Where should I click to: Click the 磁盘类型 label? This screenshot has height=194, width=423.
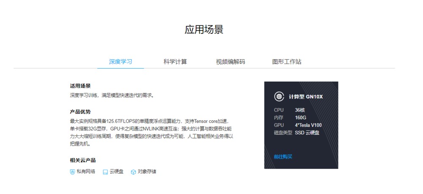tap(283, 133)
